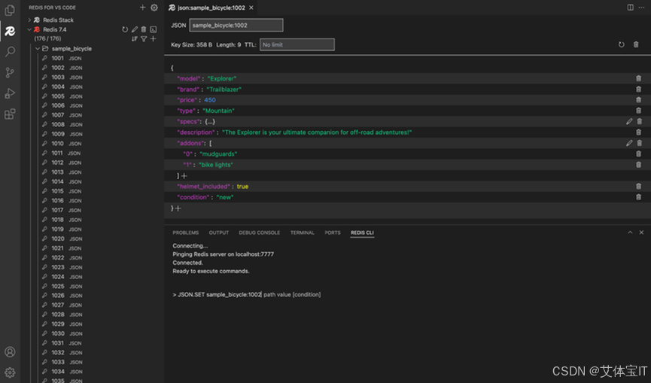The height and width of the screenshot is (383, 651).
Task: Delete the sample_bicycle:1002 key
Action: pos(636,44)
